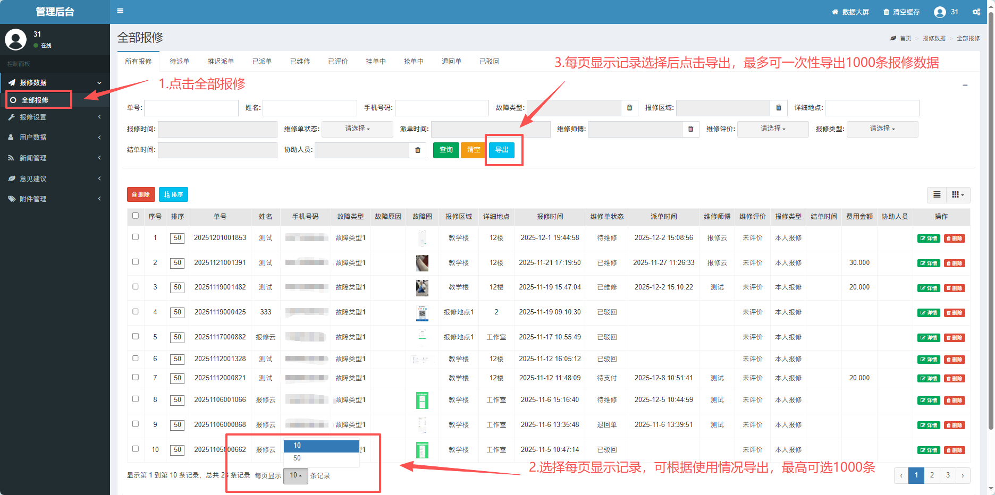Switch to the 待派单 tab

pos(179,62)
